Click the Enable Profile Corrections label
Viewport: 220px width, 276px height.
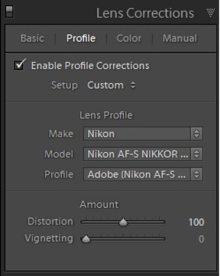pos(90,66)
